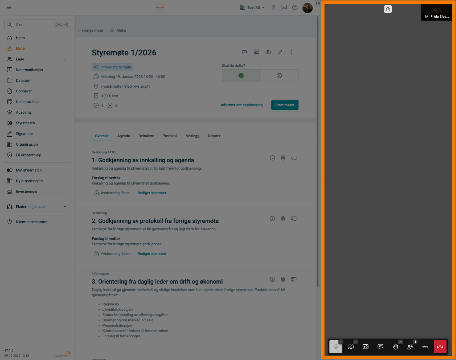Open attachments paperclip for item 1
This screenshot has width=456, height=360.
(283, 158)
